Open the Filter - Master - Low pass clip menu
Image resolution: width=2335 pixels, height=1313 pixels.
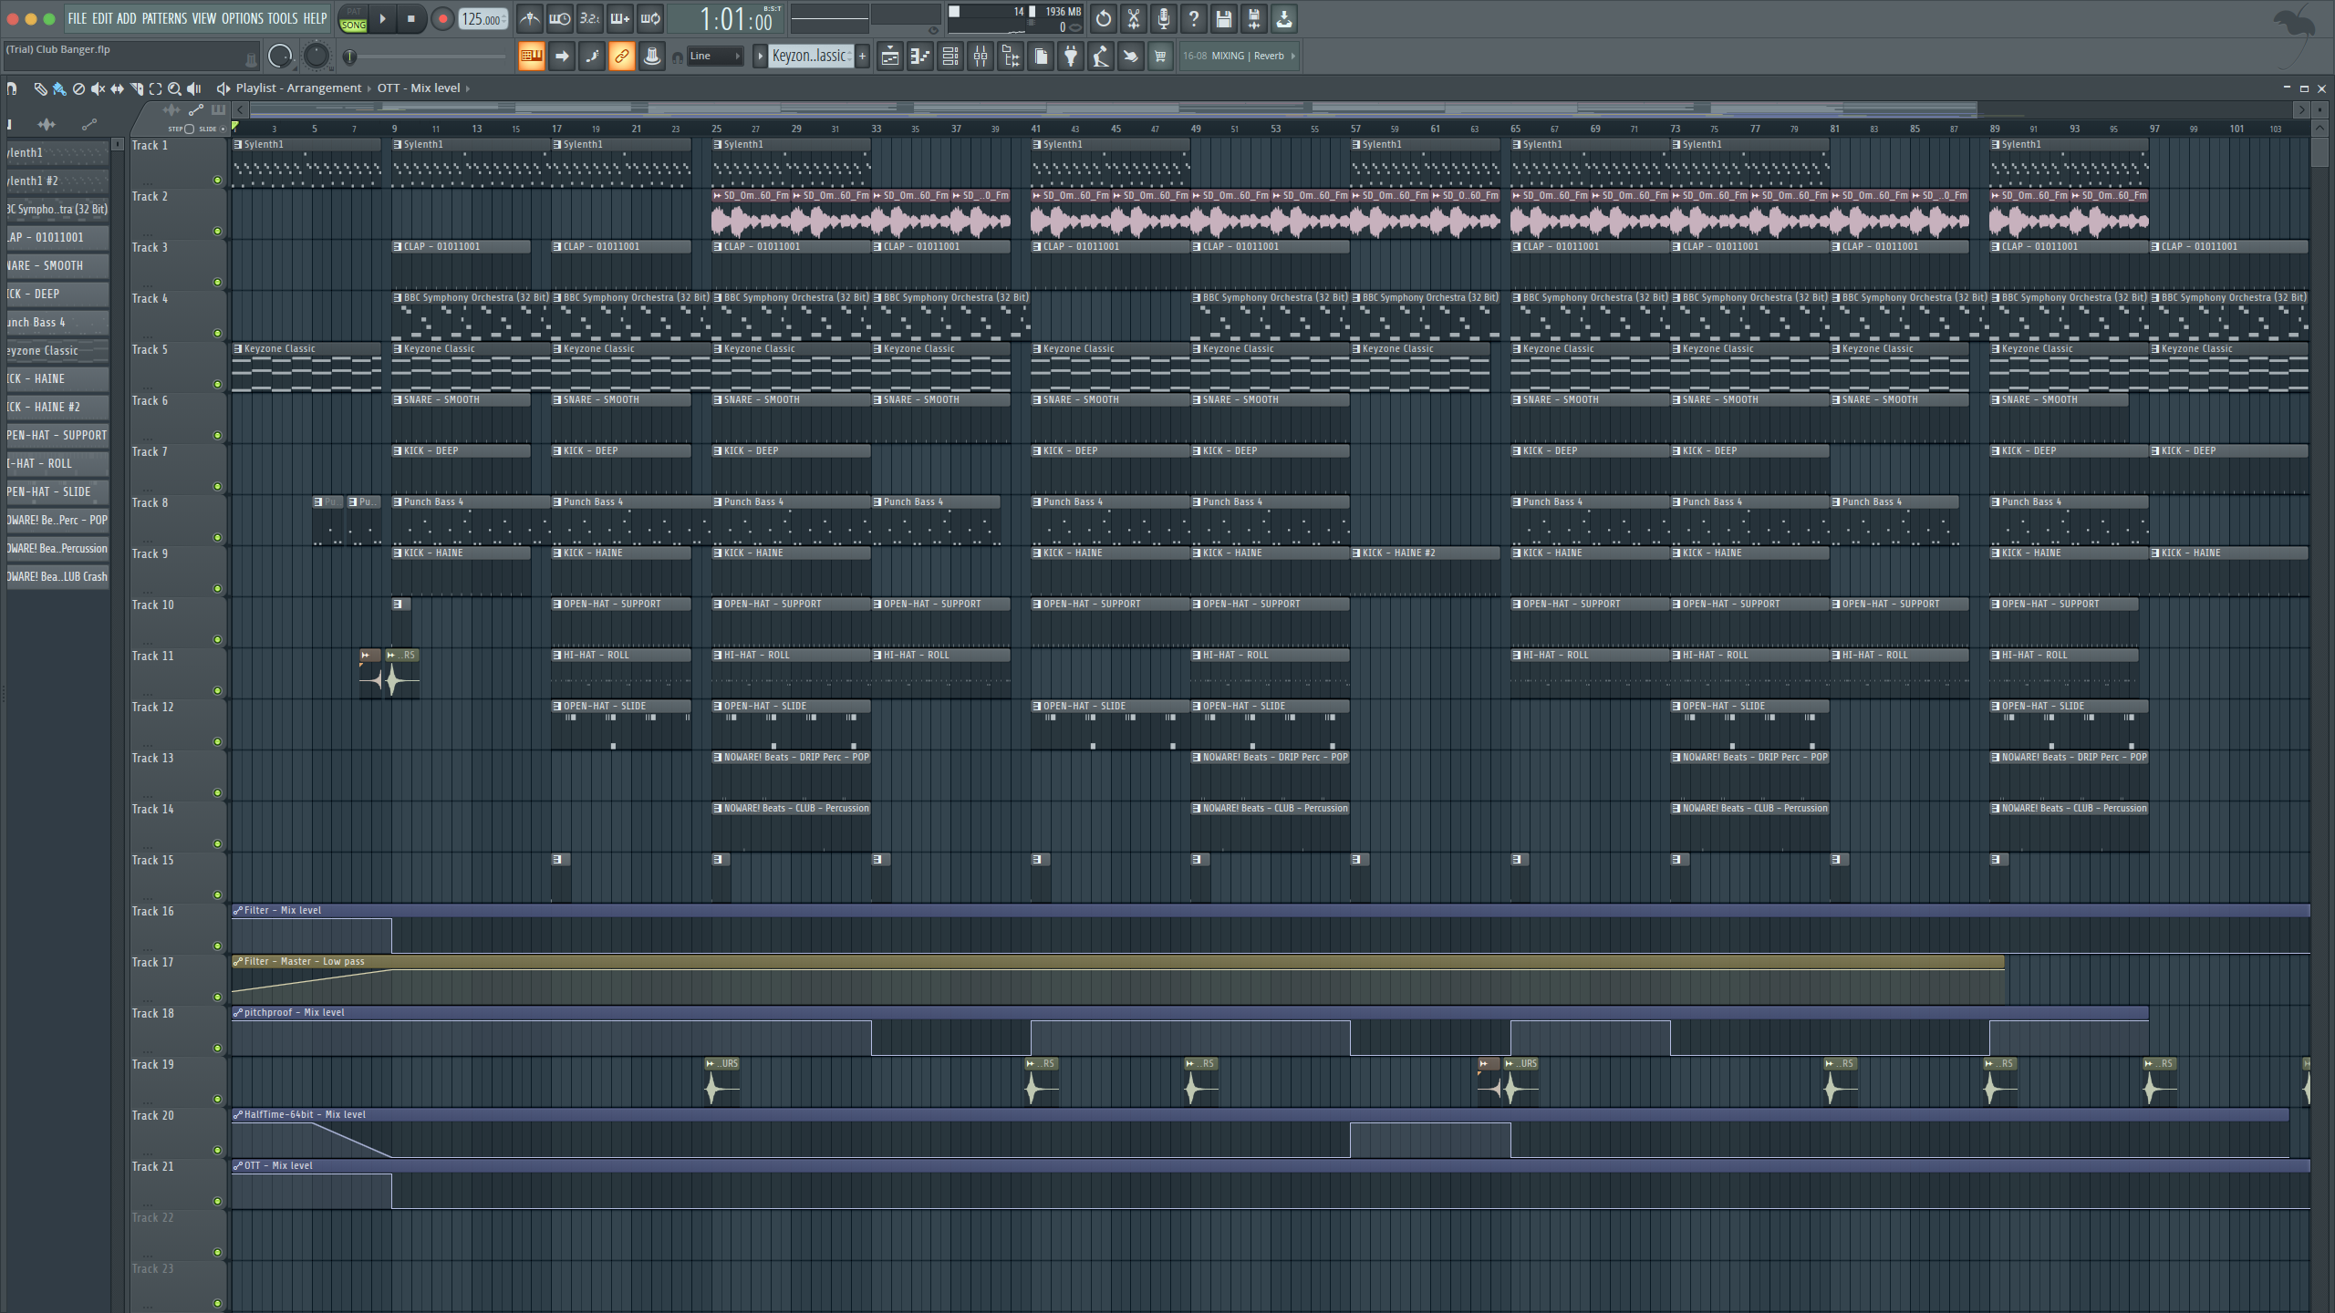coord(238,962)
